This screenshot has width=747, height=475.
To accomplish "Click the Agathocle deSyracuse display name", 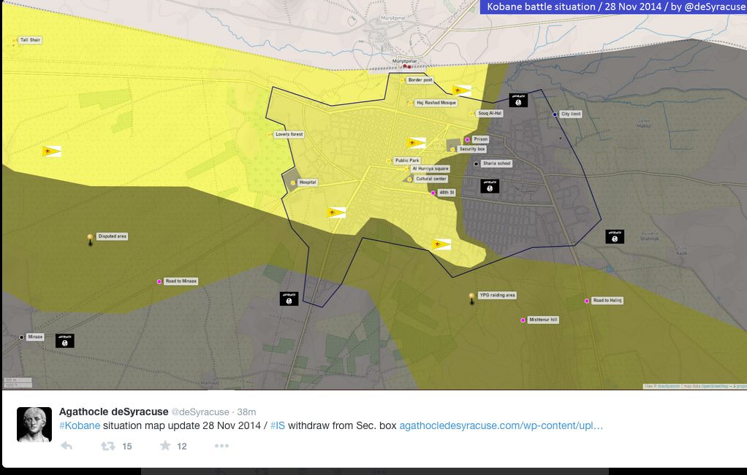I will [113, 412].
